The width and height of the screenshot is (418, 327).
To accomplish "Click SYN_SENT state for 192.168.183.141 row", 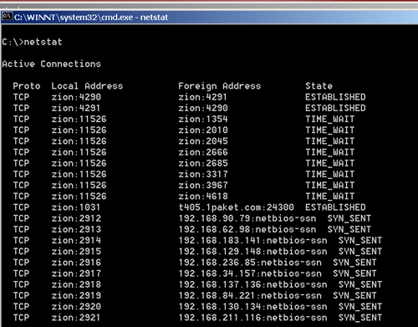I will tap(360, 240).
